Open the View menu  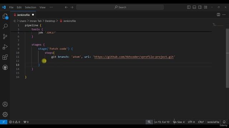point(42,7)
